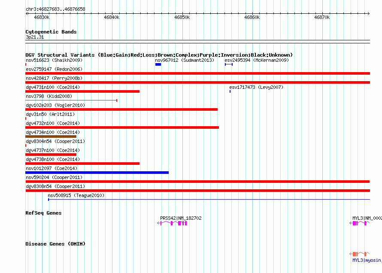
Task: Click the dgv8308n54 (Cooper2011) label
Action: click(55, 186)
